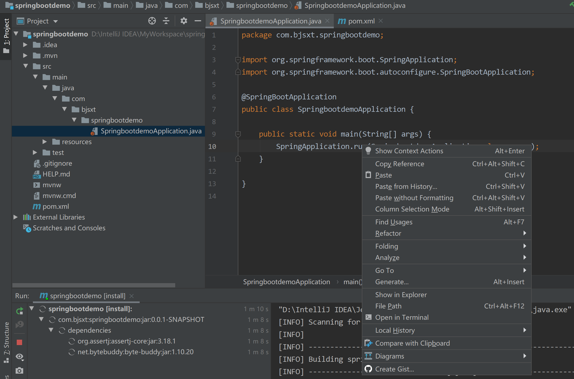Collapse the springbootdemo root project node
Viewport: 574px width, 379px height.
(x=16, y=34)
